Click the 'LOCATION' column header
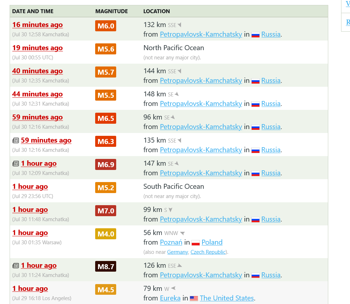 click(x=156, y=11)
